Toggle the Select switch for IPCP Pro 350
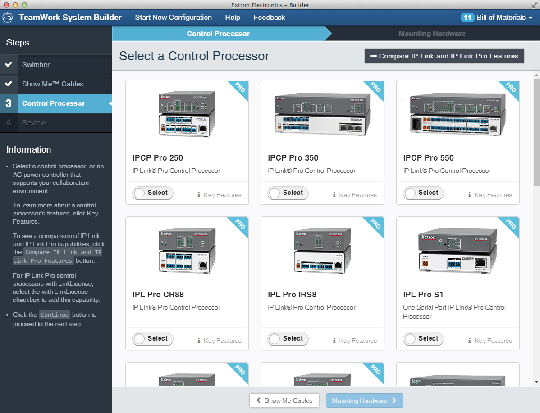 [288, 193]
